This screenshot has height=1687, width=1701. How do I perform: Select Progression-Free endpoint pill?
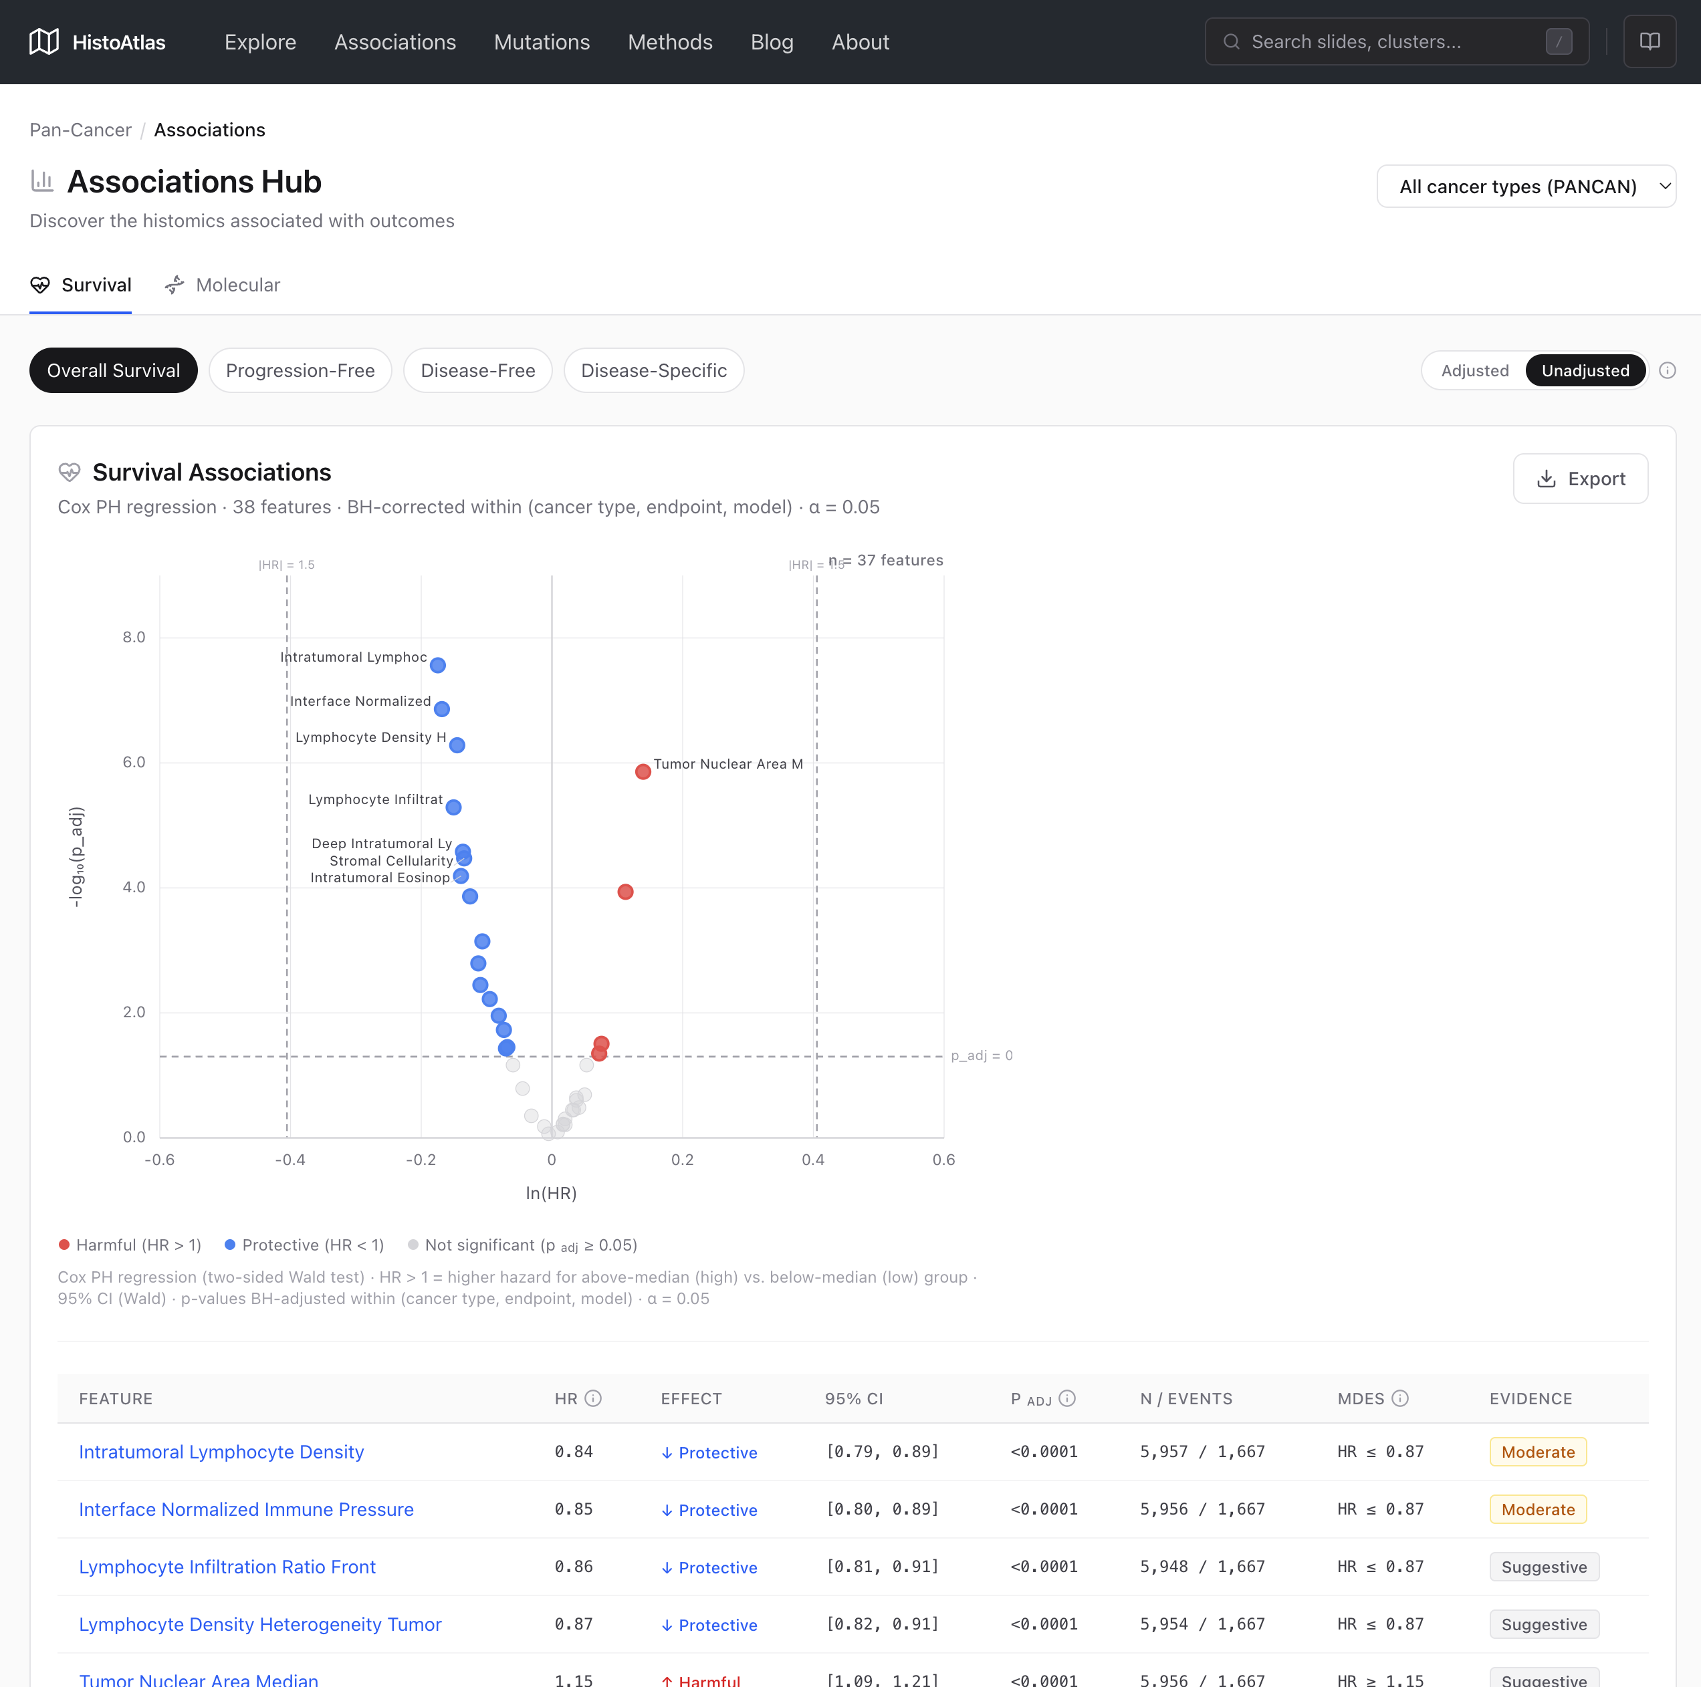tap(300, 370)
